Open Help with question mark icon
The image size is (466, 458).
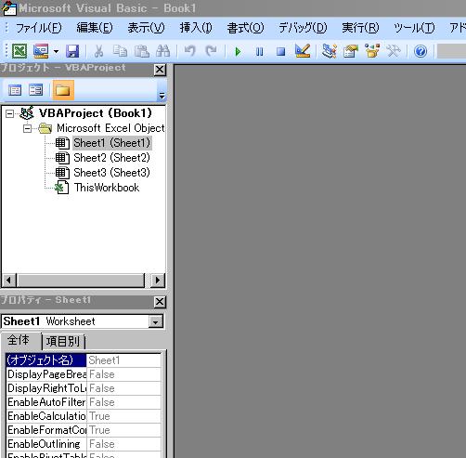[x=421, y=51]
